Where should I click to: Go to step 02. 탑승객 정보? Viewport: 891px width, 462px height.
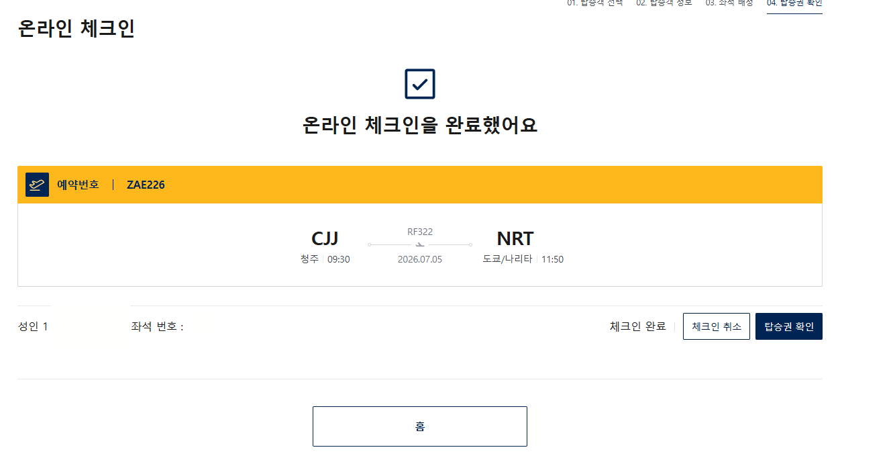(x=664, y=3)
